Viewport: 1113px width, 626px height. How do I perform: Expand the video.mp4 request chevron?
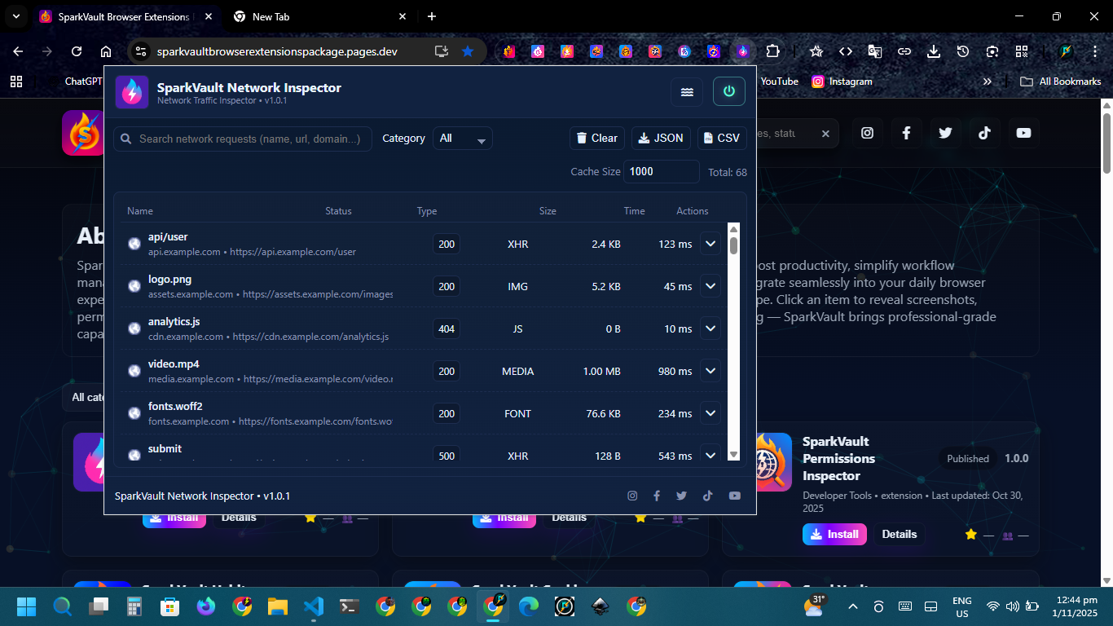click(x=710, y=371)
